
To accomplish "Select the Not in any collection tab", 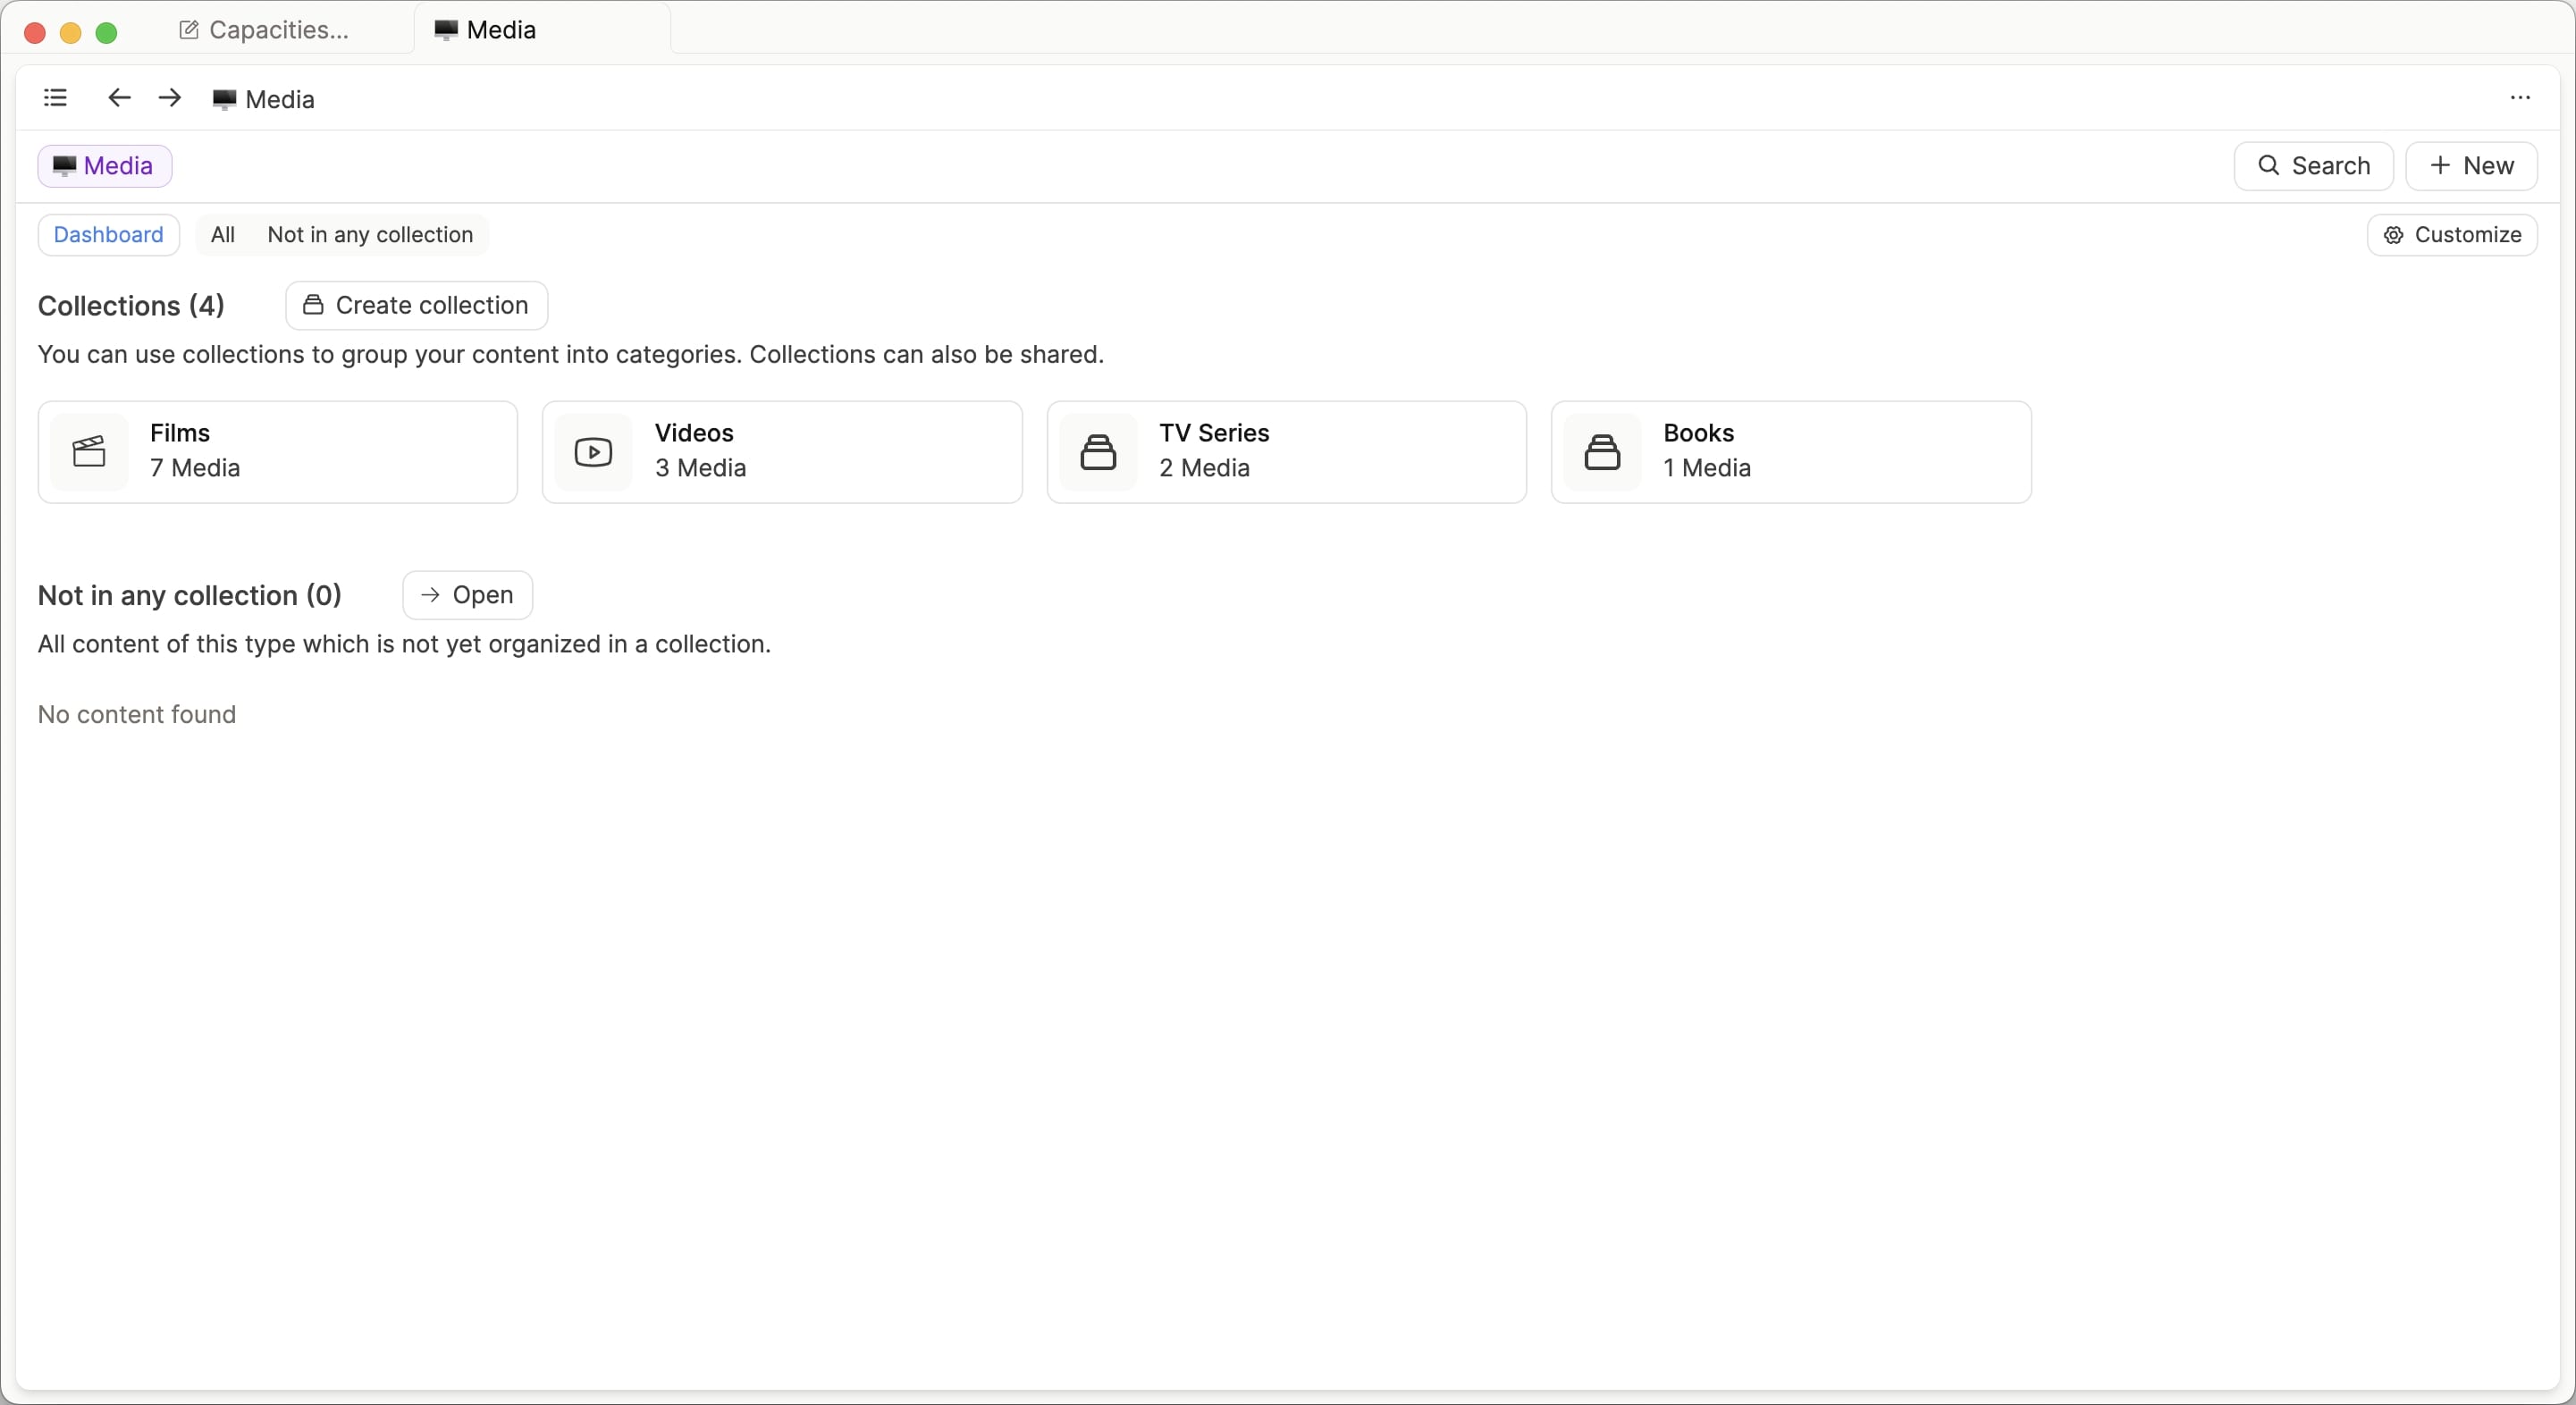I will 370,235.
